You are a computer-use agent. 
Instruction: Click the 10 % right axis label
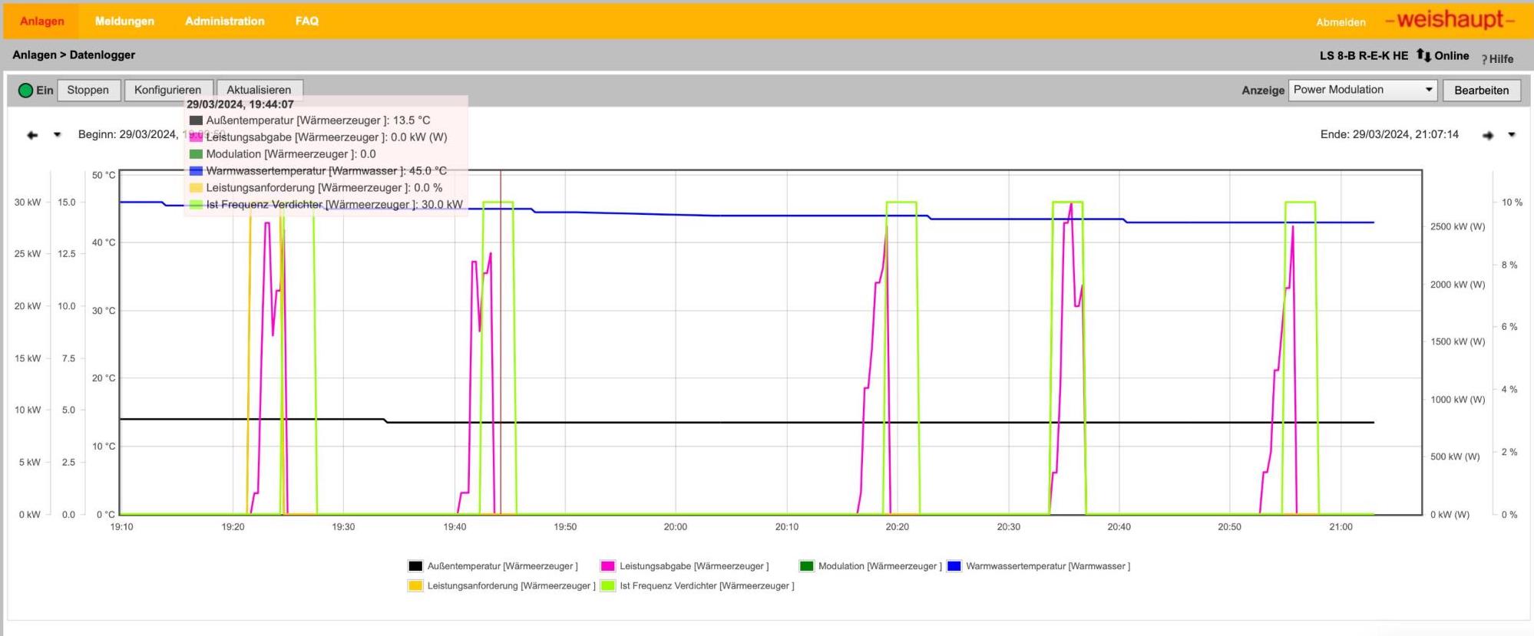[1512, 203]
